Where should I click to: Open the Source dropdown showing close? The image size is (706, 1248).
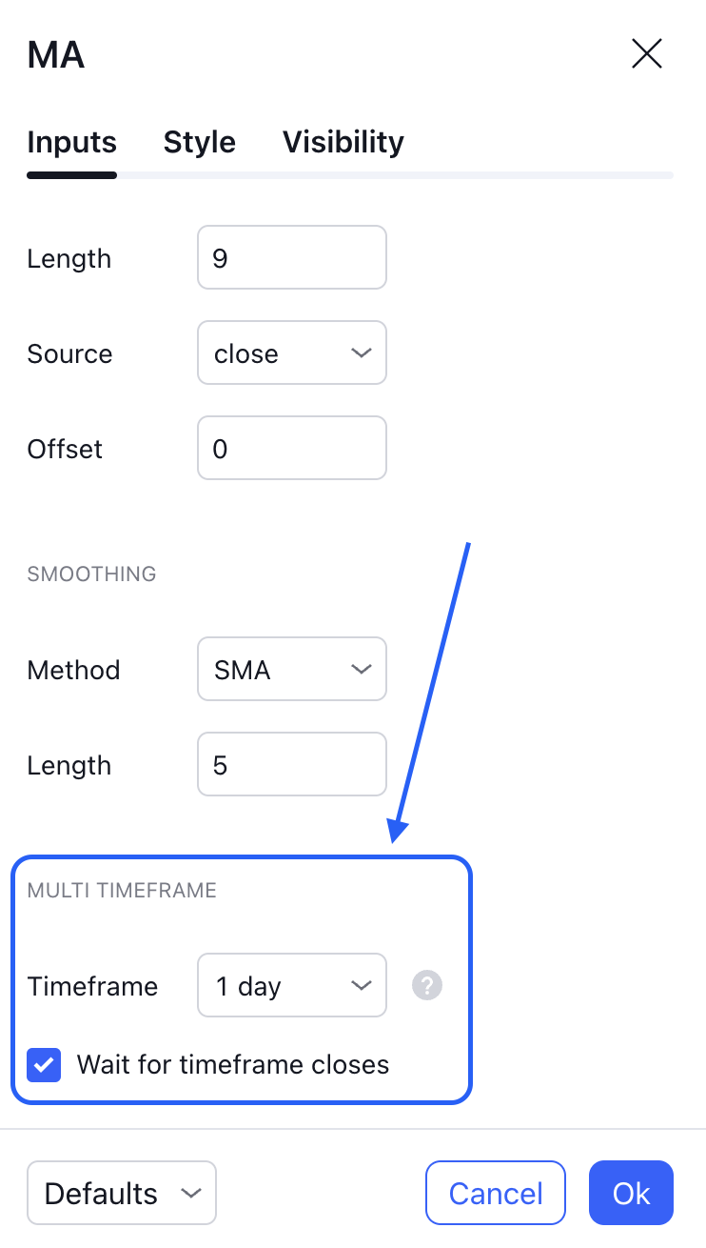tap(291, 352)
